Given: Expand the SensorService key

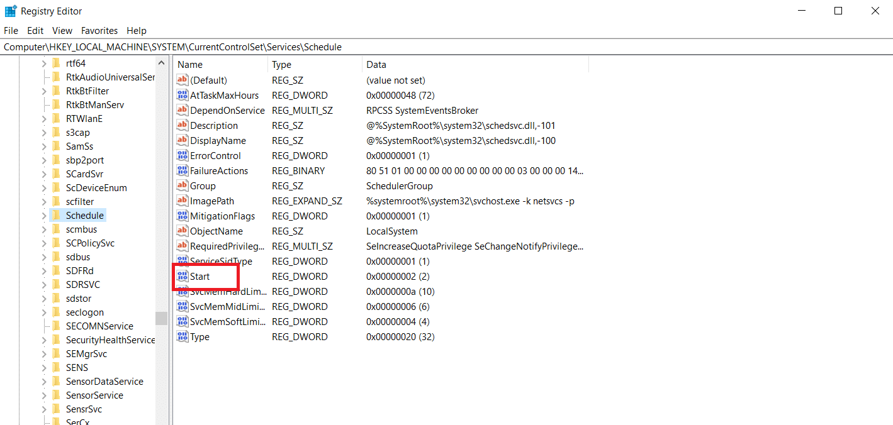Looking at the screenshot, I should (x=43, y=395).
